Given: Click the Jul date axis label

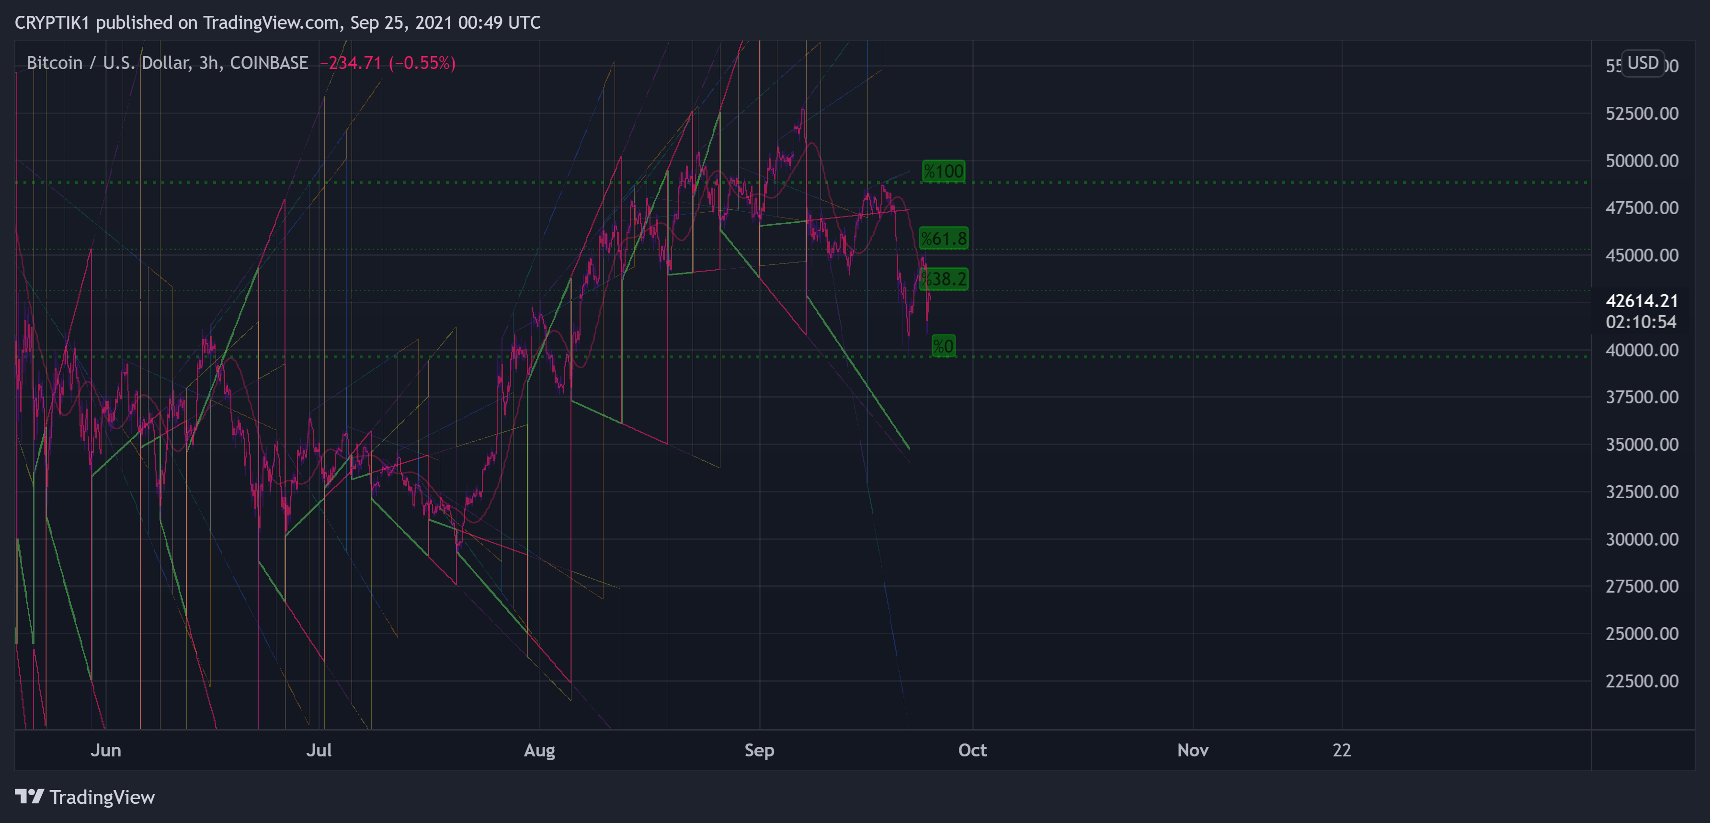Looking at the screenshot, I should pyautogui.click(x=319, y=750).
